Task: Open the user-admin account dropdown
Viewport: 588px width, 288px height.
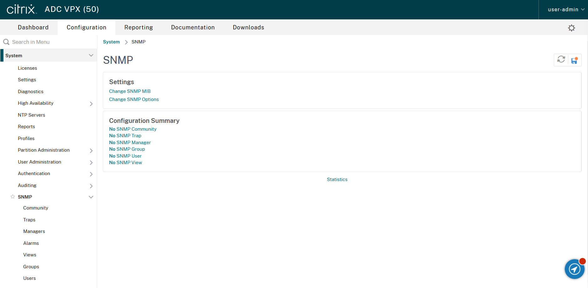Action: [566, 9]
